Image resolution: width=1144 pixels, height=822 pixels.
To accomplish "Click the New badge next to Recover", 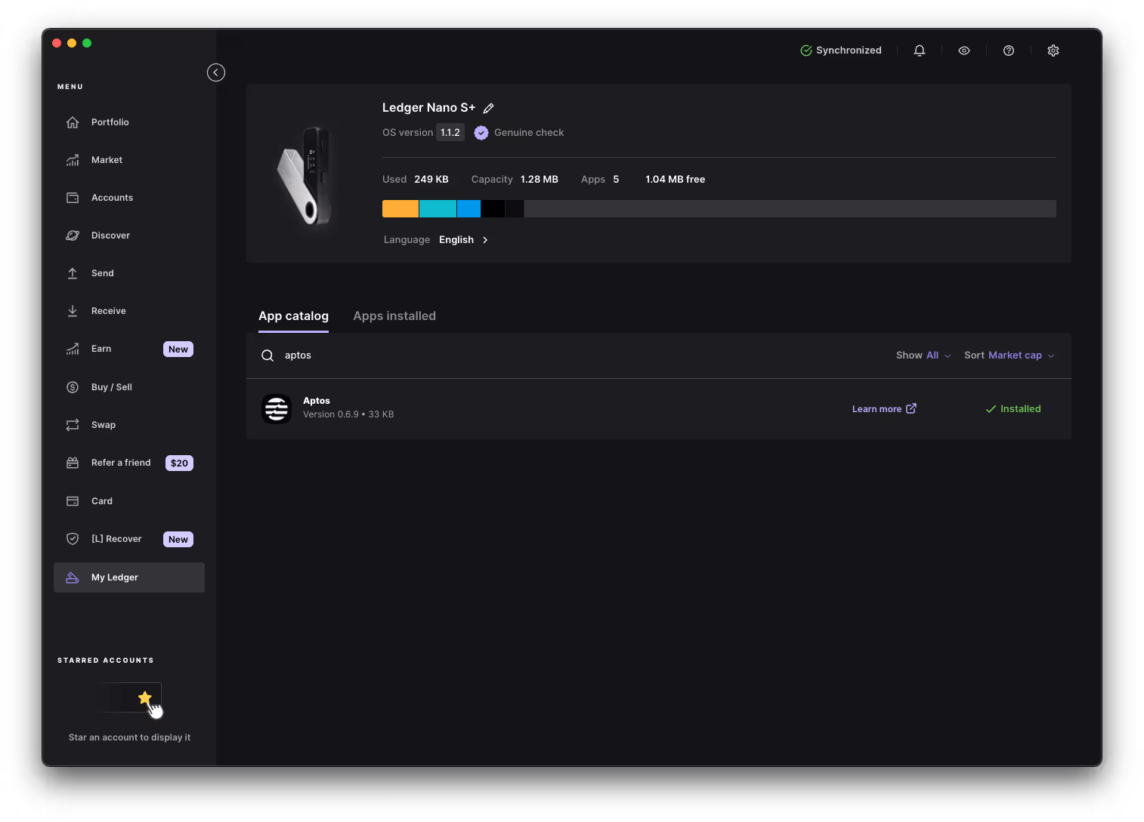I will [178, 540].
